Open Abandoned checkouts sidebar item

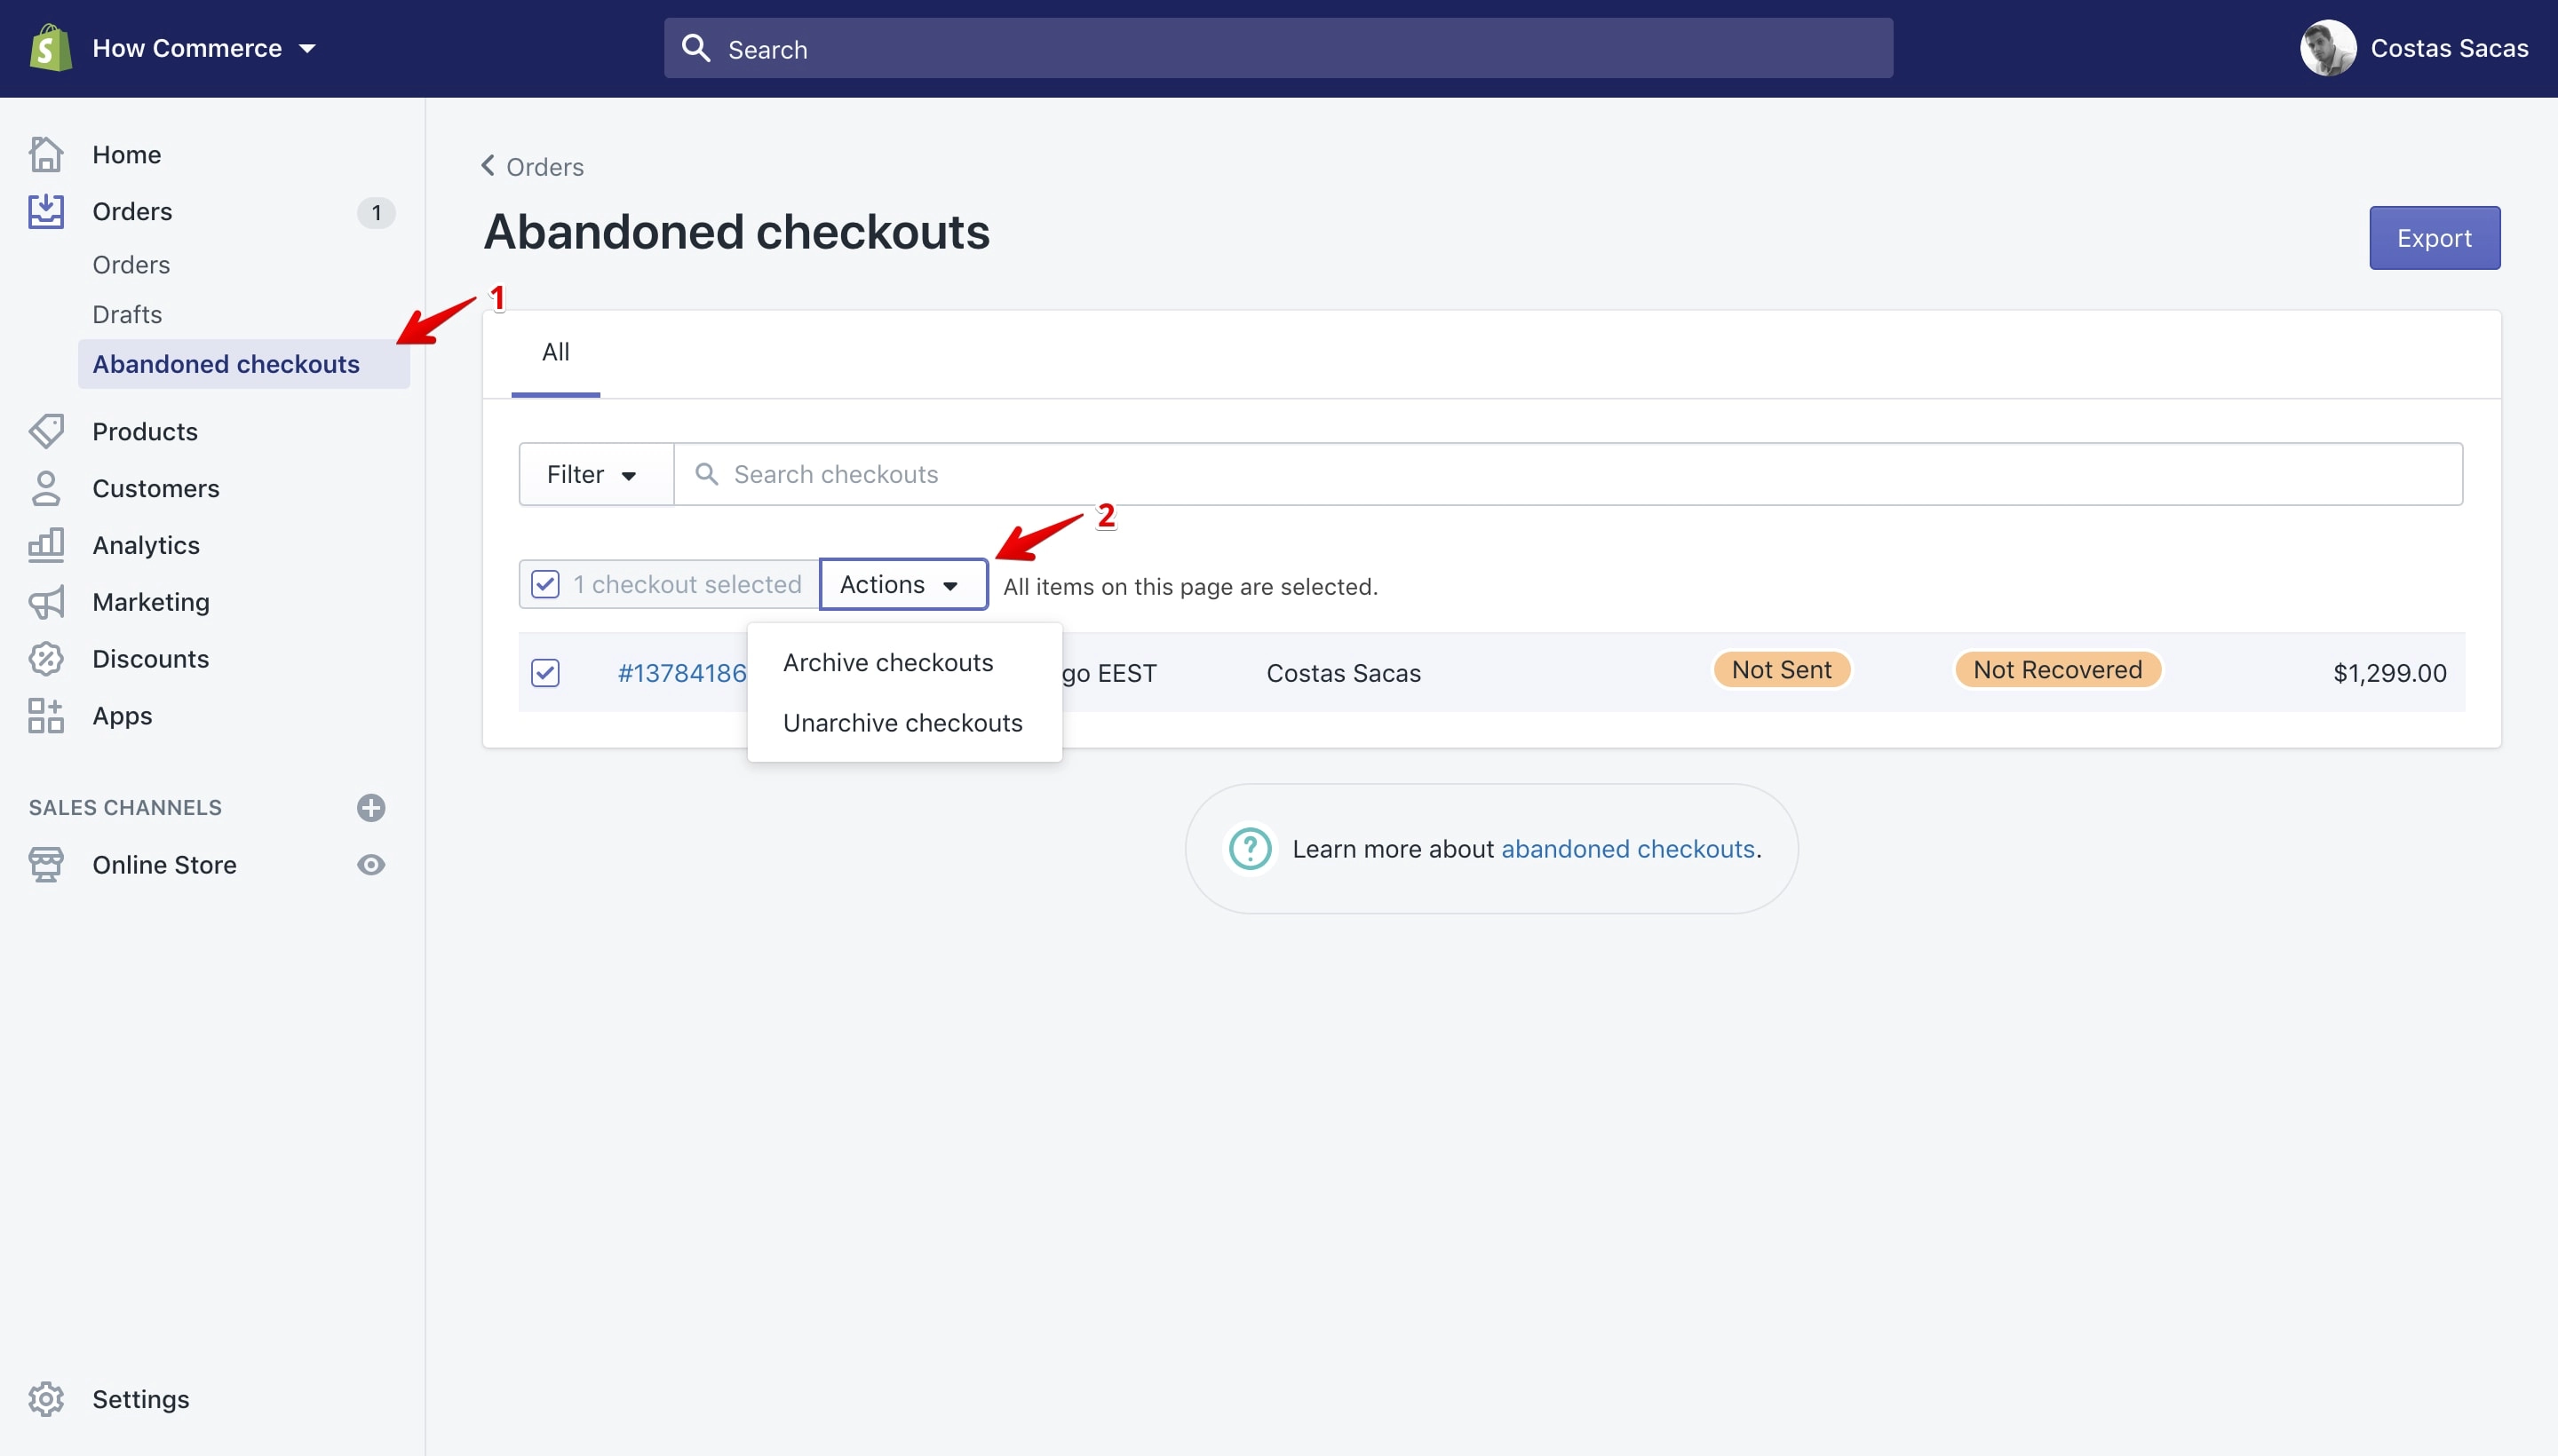(x=243, y=364)
